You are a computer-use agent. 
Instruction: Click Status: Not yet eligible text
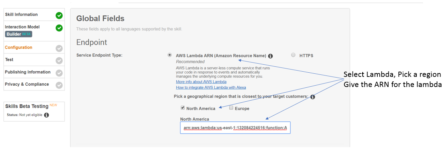pos(24,115)
